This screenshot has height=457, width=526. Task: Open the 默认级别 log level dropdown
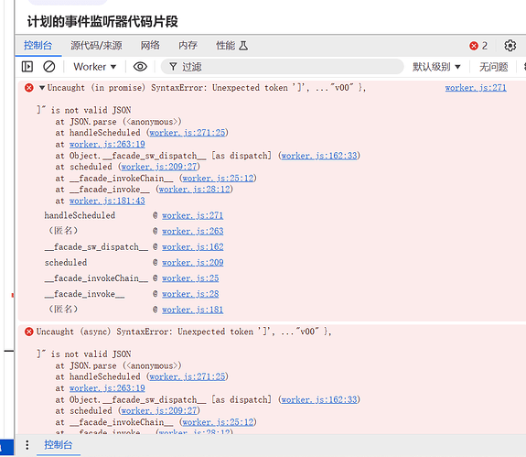tap(436, 67)
